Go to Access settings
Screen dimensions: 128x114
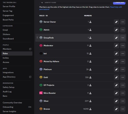pos(6,62)
